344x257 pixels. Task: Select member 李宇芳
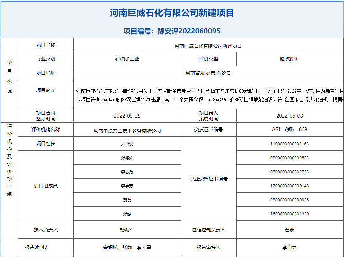point(127,186)
